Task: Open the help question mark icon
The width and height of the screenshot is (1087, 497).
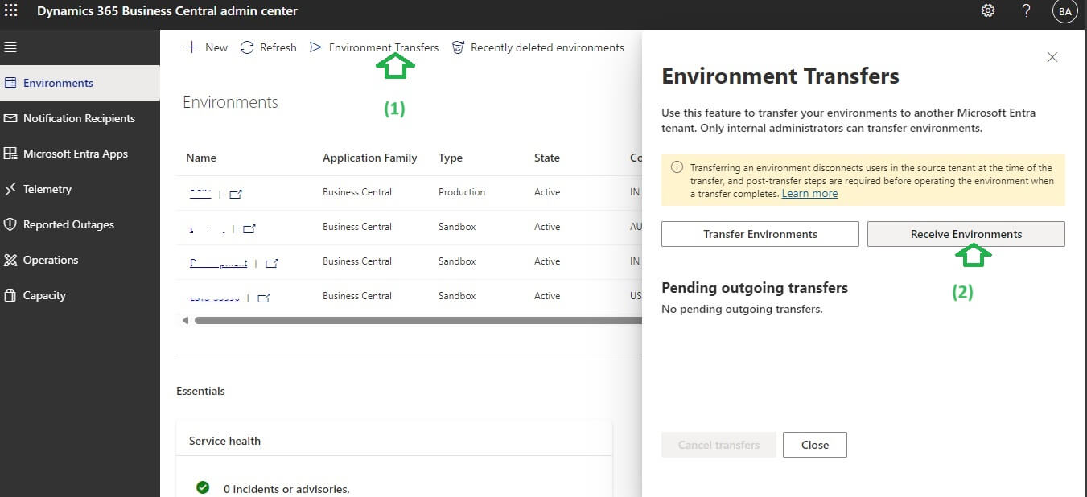Action: pos(1026,10)
